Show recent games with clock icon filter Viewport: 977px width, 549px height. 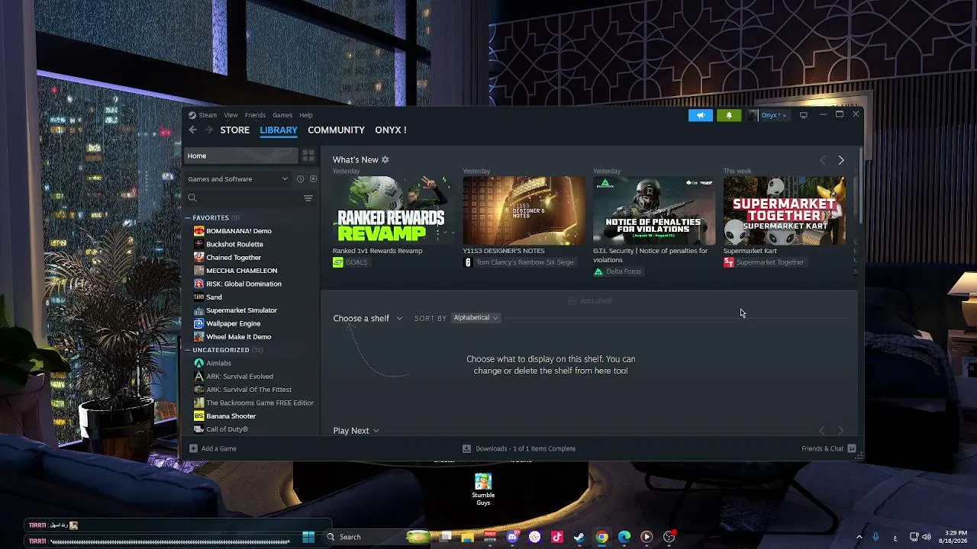point(300,179)
